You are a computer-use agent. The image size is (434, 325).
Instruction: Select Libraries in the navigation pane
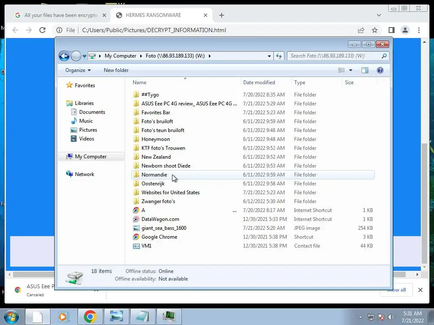click(x=80, y=103)
